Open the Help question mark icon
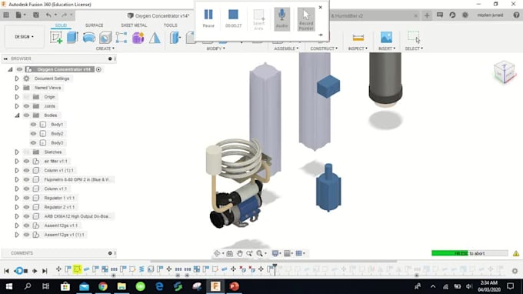This screenshot has width=523, height=294. [x=516, y=15]
